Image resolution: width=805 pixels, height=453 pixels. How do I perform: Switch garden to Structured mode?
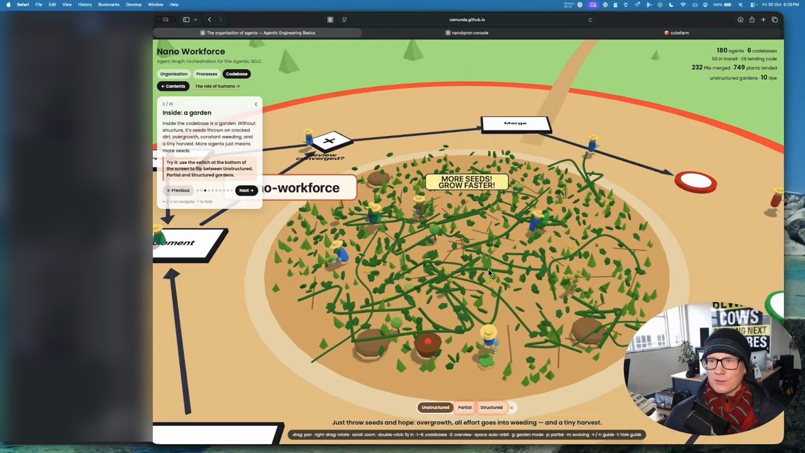coord(491,407)
